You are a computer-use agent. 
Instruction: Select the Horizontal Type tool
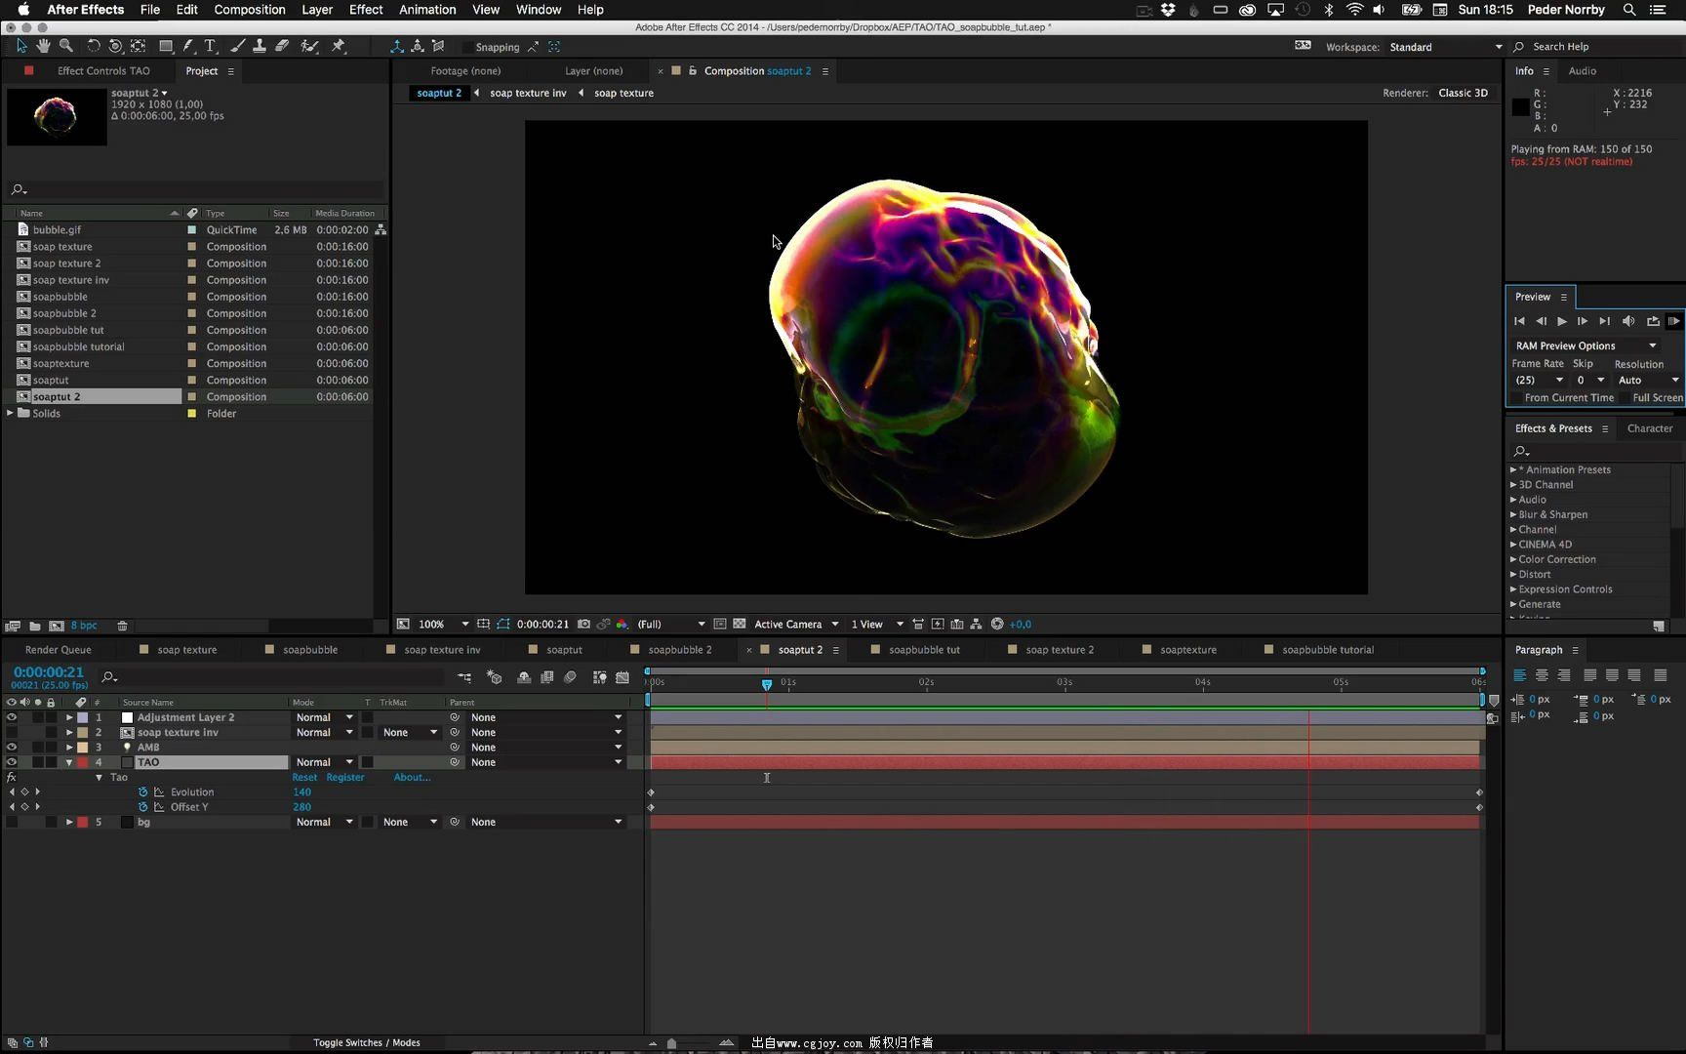(210, 46)
